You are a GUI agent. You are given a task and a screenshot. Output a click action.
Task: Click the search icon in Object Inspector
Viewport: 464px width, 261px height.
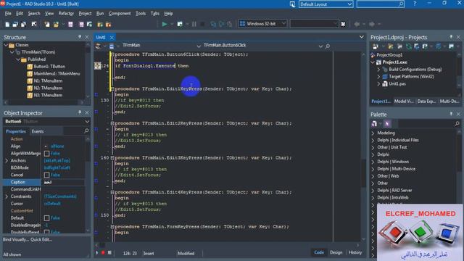(x=86, y=130)
